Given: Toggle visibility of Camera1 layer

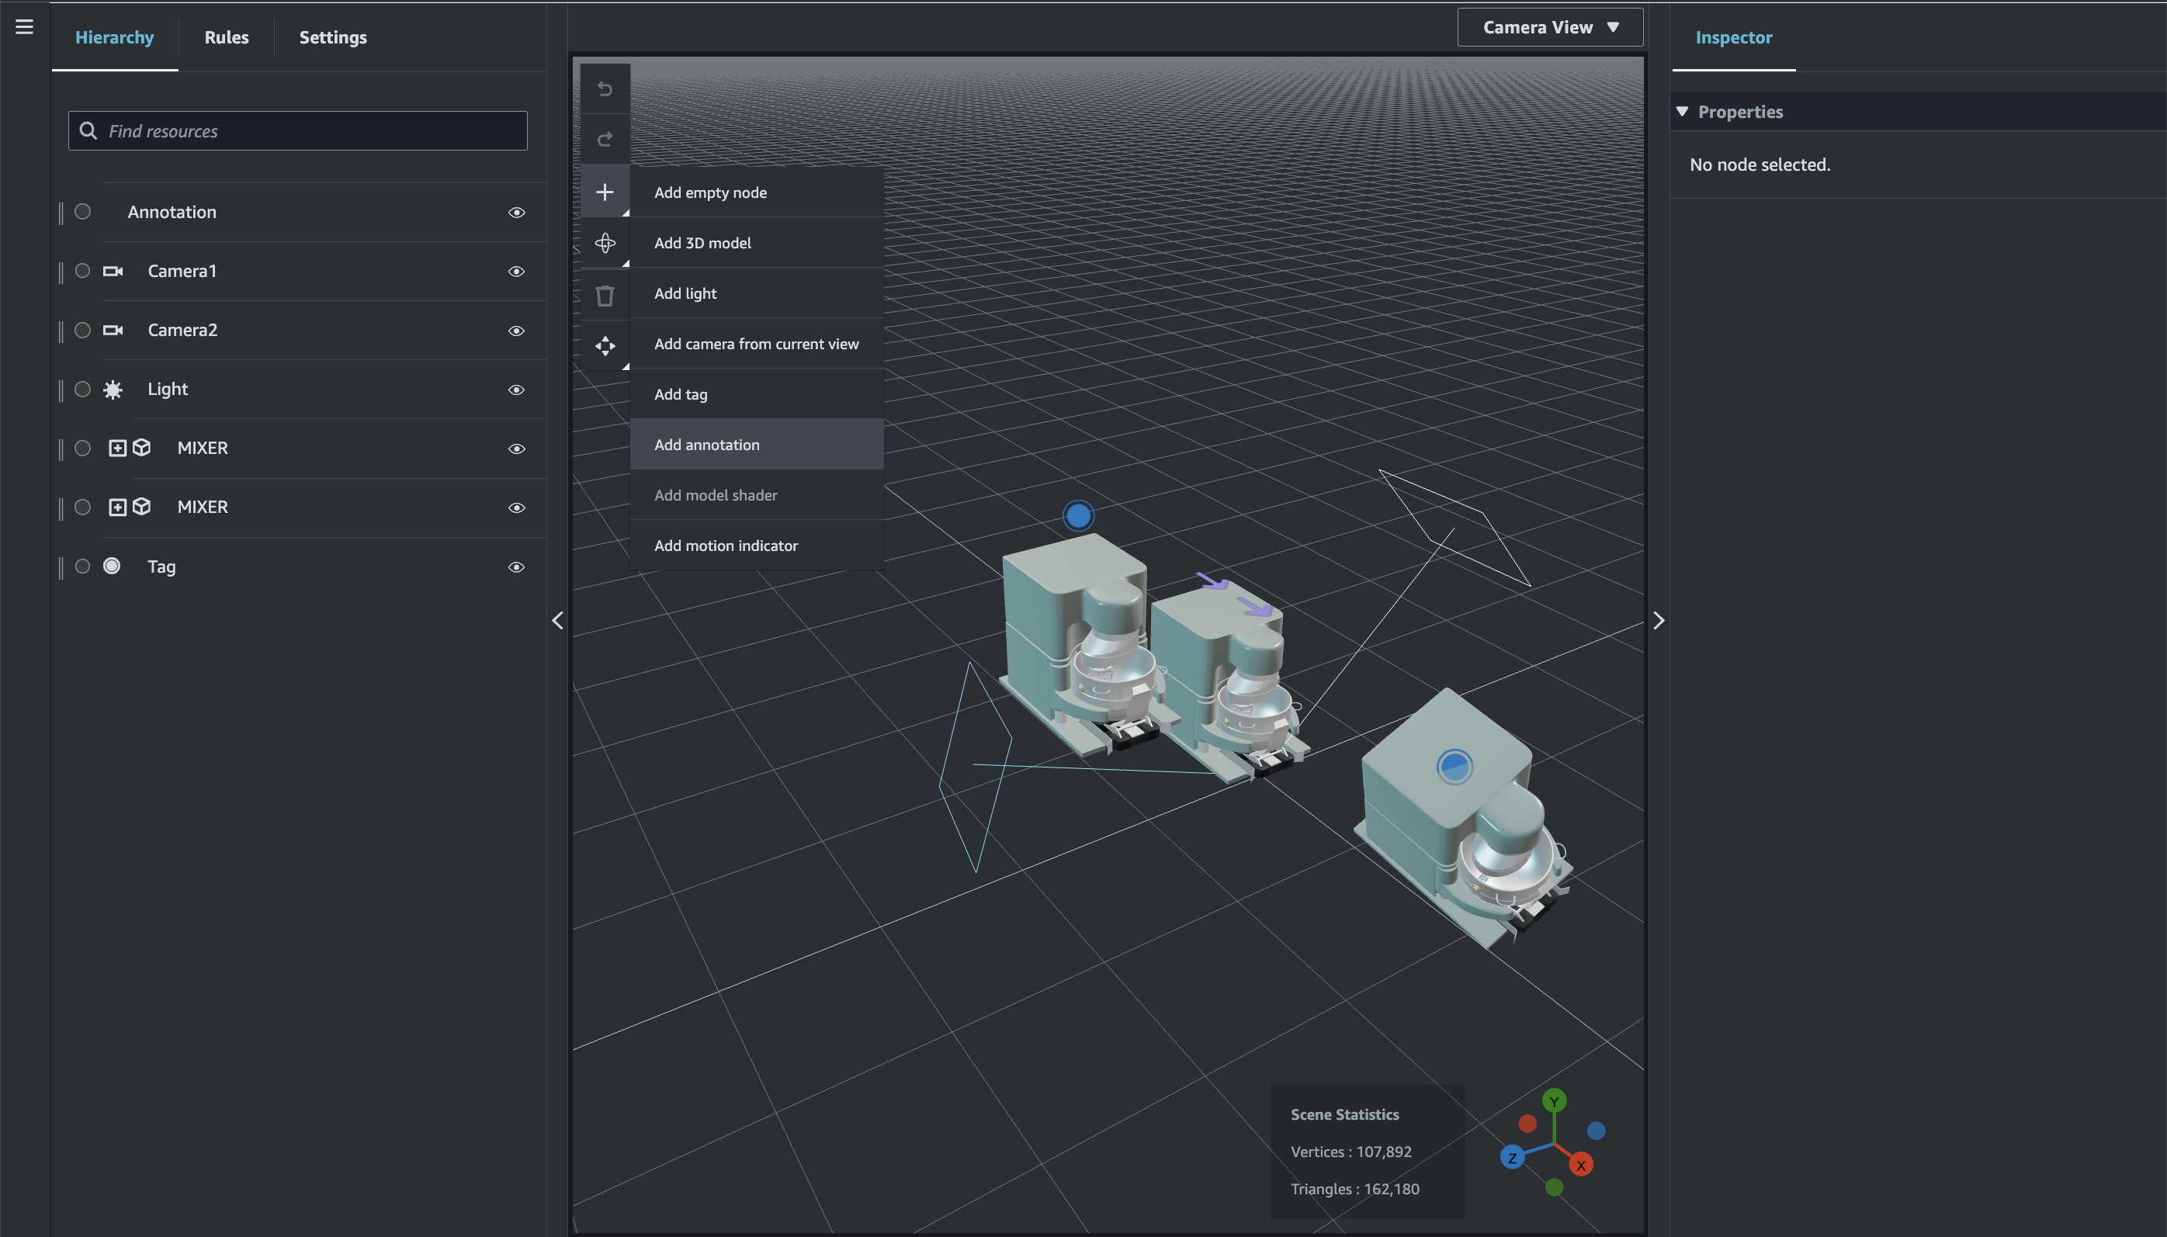Looking at the screenshot, I should pyautogui.click(x=516, y=271).
